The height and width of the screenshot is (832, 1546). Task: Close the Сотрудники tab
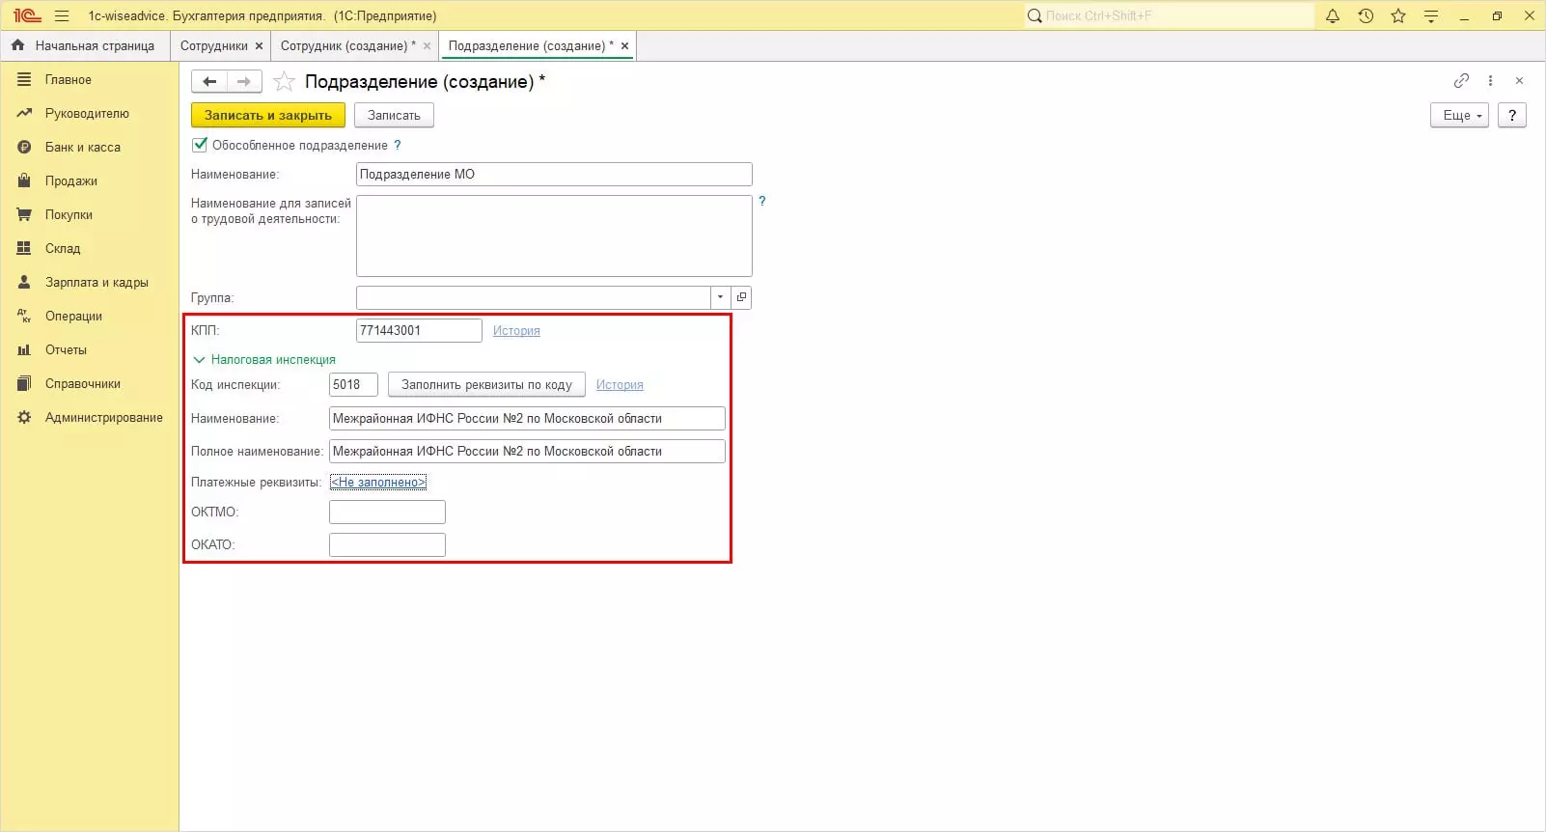pos(259,45)
